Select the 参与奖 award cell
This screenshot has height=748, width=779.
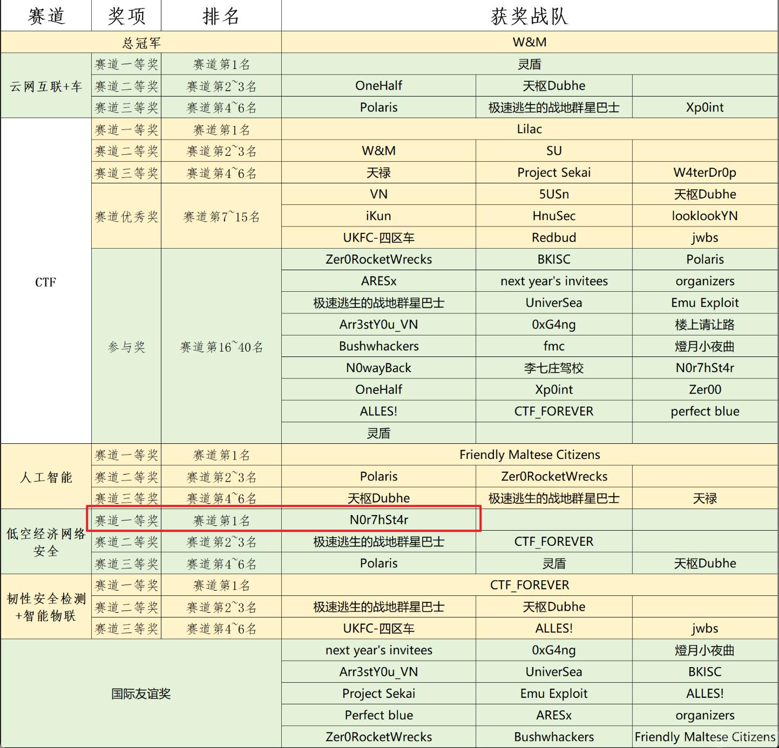(126, 347)
